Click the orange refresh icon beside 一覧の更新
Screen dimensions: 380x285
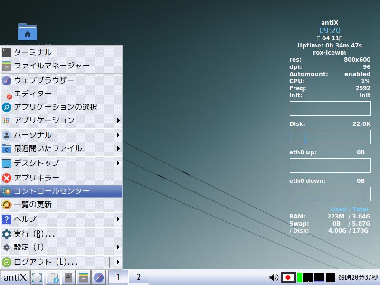pos(7,205)
